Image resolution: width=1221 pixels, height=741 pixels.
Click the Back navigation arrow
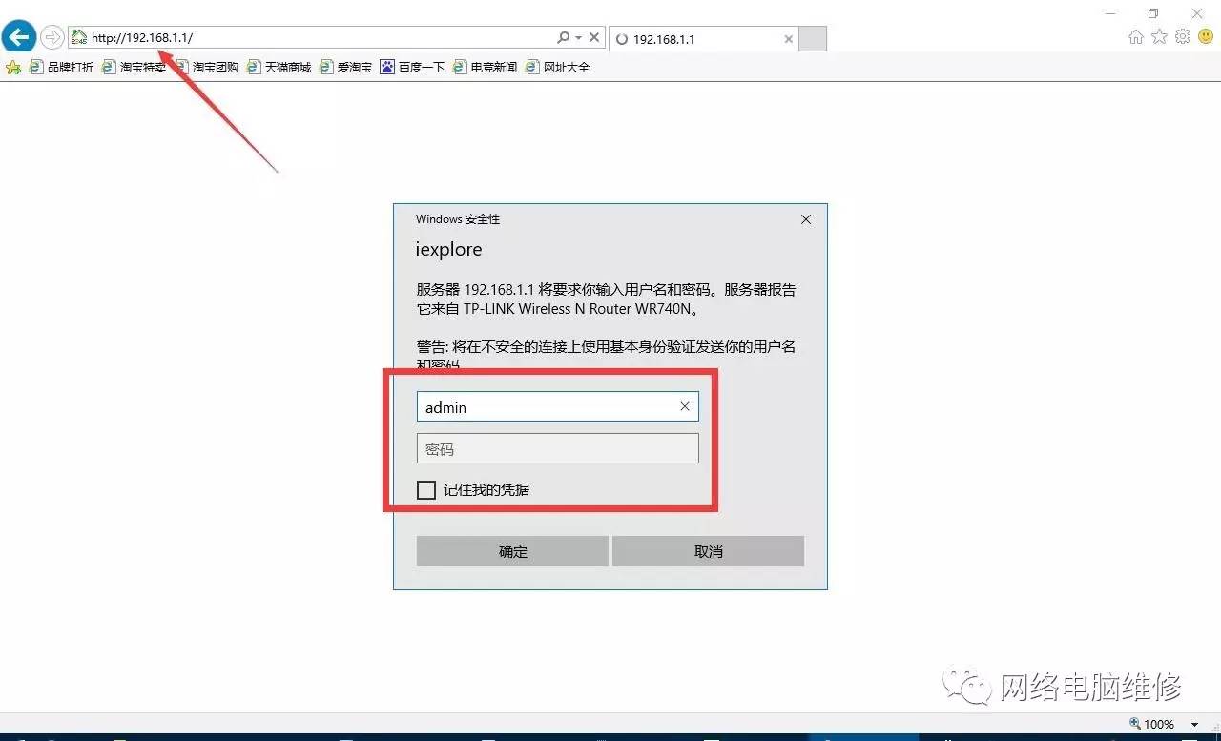pyautogui.click(x=18, y=36)
